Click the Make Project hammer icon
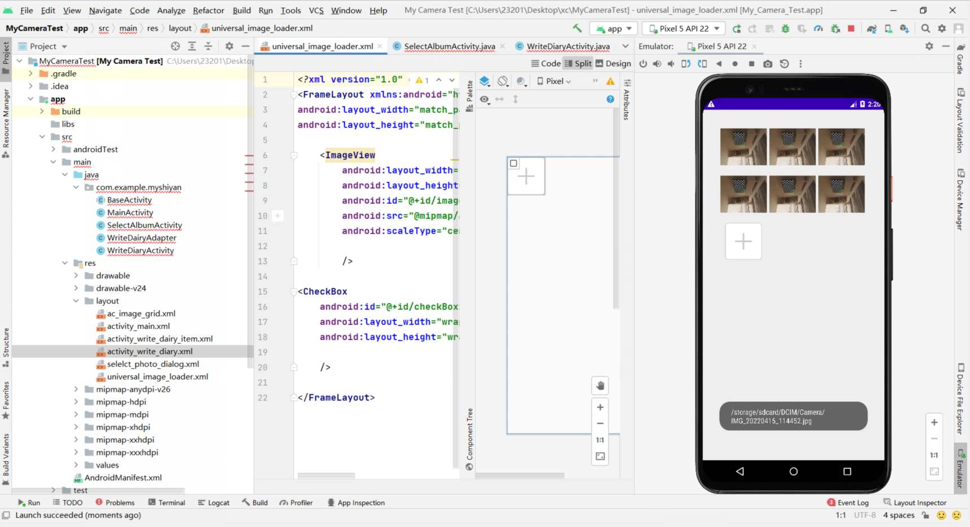 tap(577, 28)
